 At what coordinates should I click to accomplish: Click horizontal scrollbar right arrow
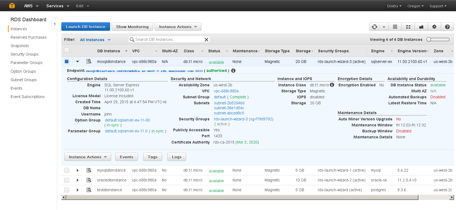(x=452, y=197)
